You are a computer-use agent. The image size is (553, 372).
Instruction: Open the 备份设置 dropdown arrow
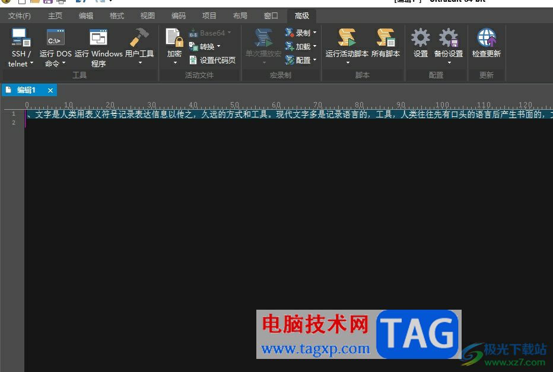tap(449, 63)
